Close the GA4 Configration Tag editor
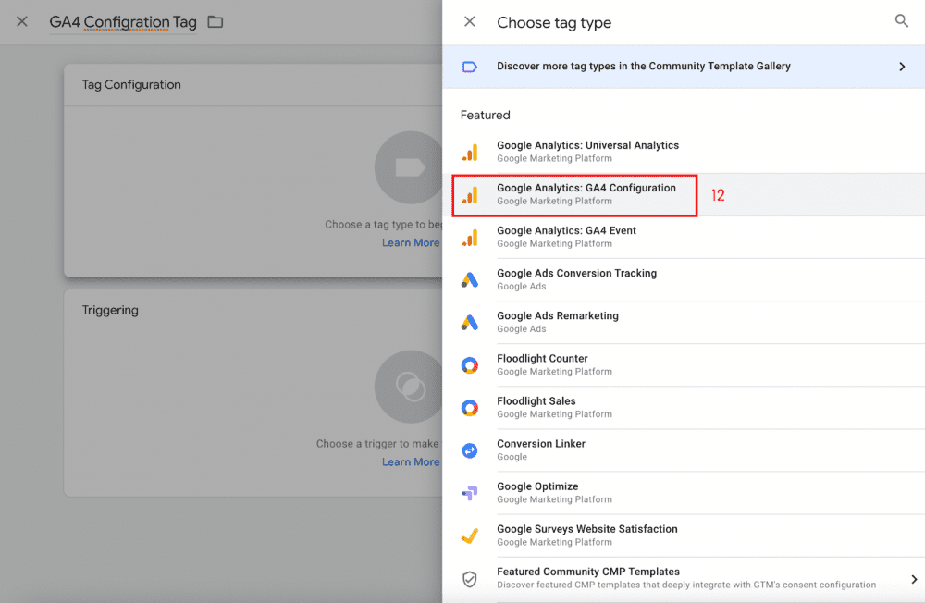Image resolution: width=925 pixels, height=603 pixels. [22, 22]
